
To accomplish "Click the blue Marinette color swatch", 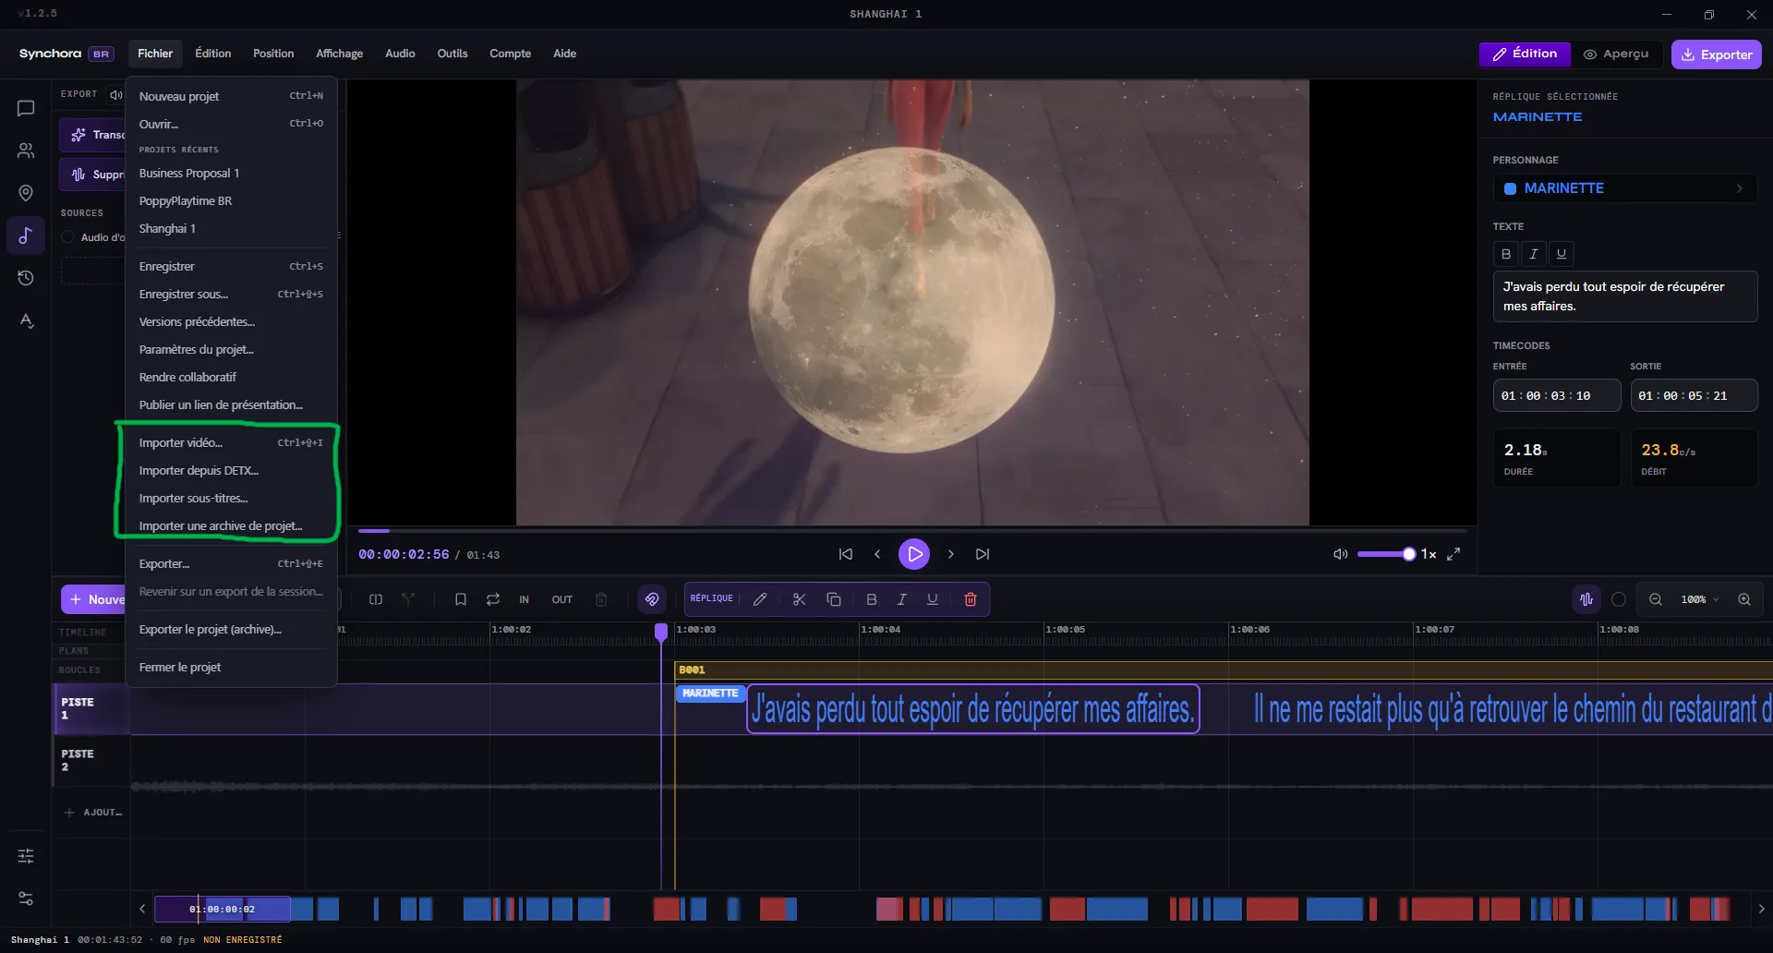I will [1510, 188].
